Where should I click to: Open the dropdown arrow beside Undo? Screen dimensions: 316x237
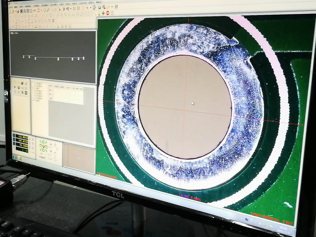coord(71,9)
